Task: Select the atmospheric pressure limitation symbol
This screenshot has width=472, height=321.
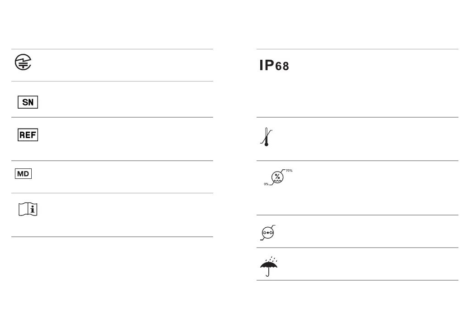Action: 267,232
